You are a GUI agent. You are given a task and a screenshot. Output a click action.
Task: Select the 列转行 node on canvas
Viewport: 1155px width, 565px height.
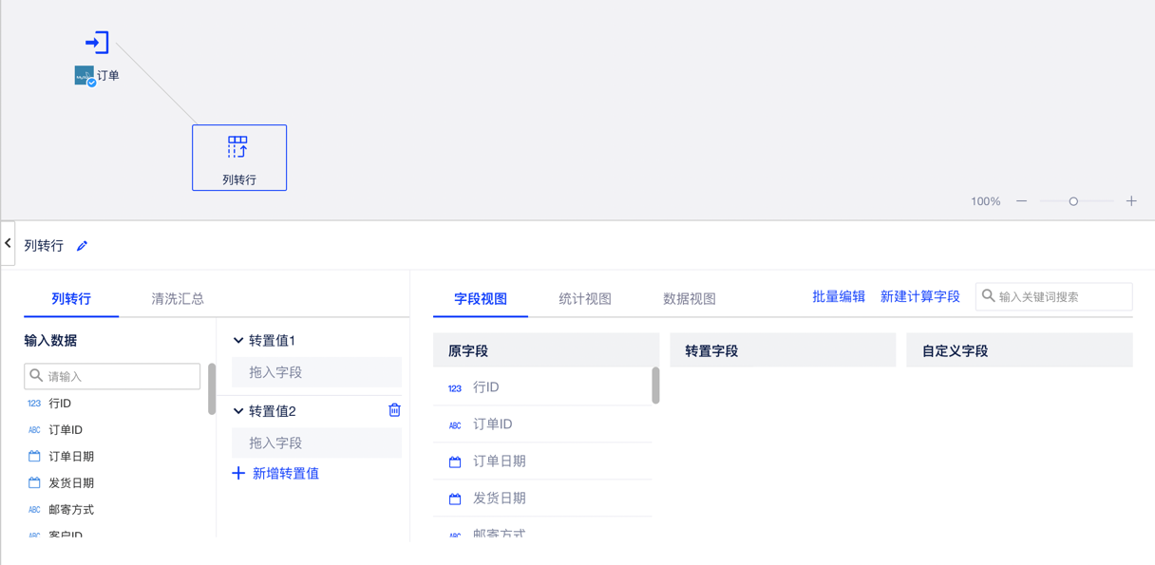tap(239, 158)
